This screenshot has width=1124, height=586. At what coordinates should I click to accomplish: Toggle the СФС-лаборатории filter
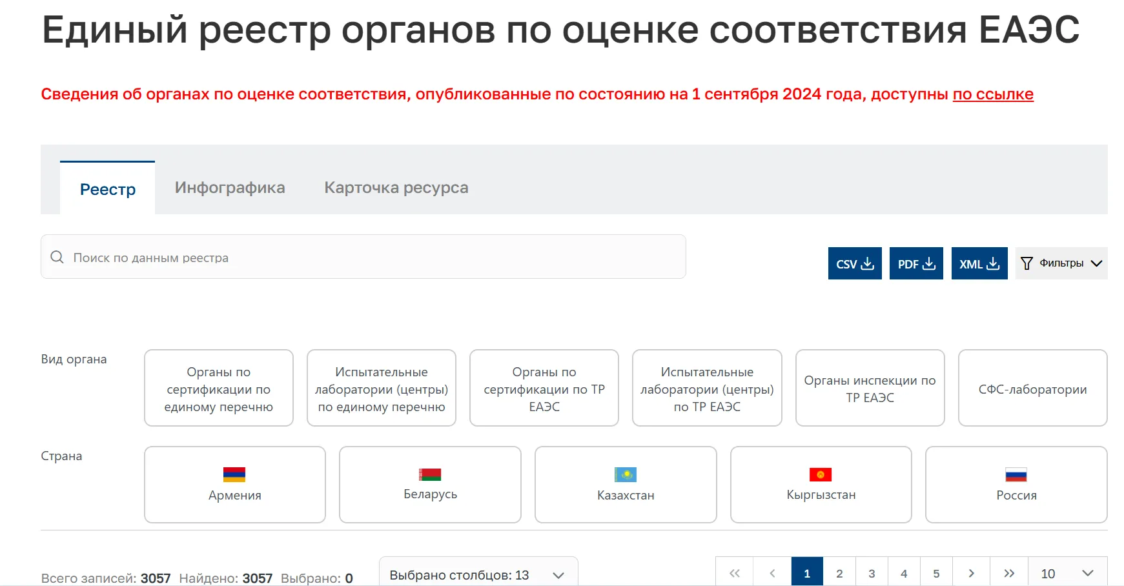[x=1032, y=389]
